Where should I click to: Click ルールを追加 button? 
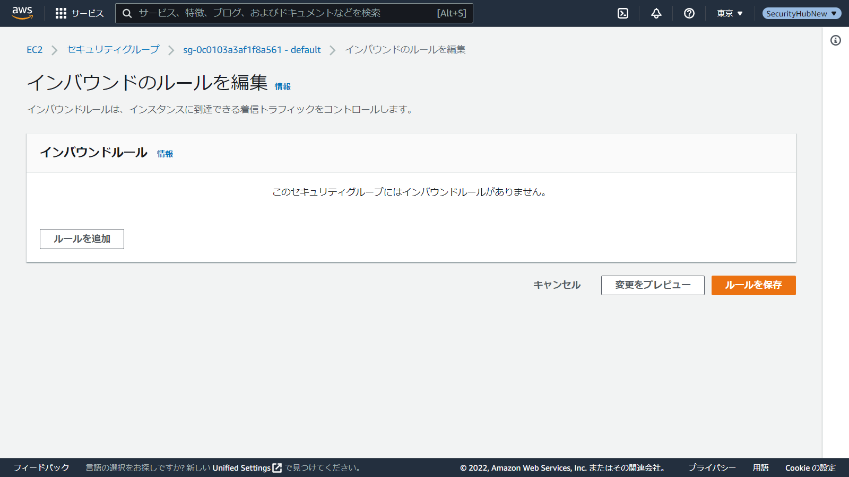click(82, 239)
